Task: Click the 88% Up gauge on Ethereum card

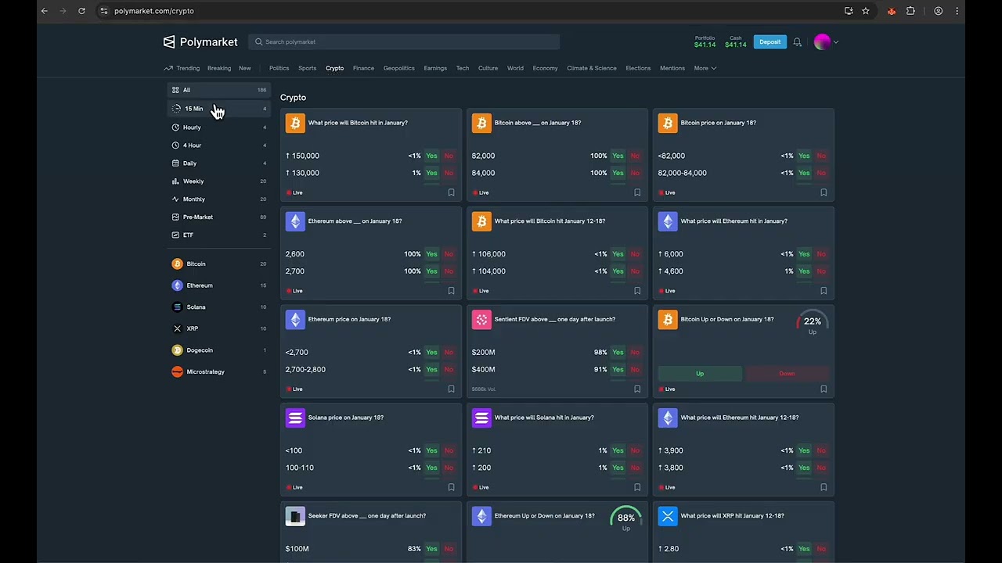Action: coord(626,520)
